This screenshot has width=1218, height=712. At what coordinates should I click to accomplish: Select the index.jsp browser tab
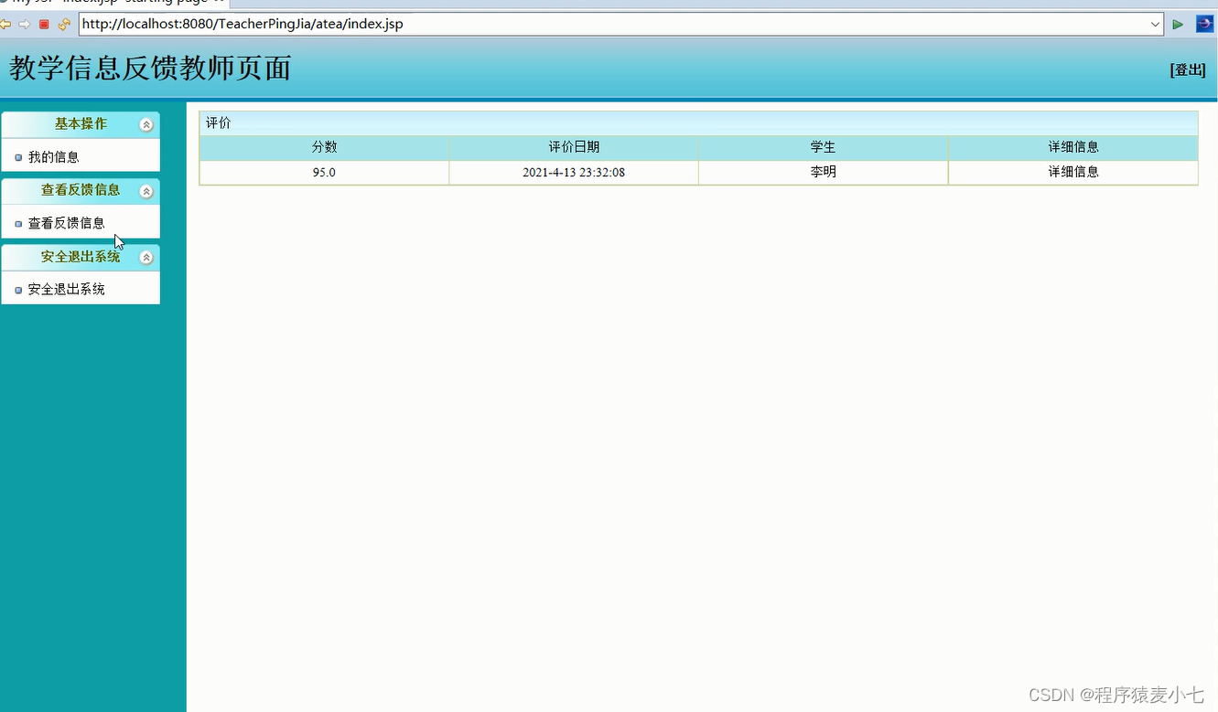(x=113, y=3)
